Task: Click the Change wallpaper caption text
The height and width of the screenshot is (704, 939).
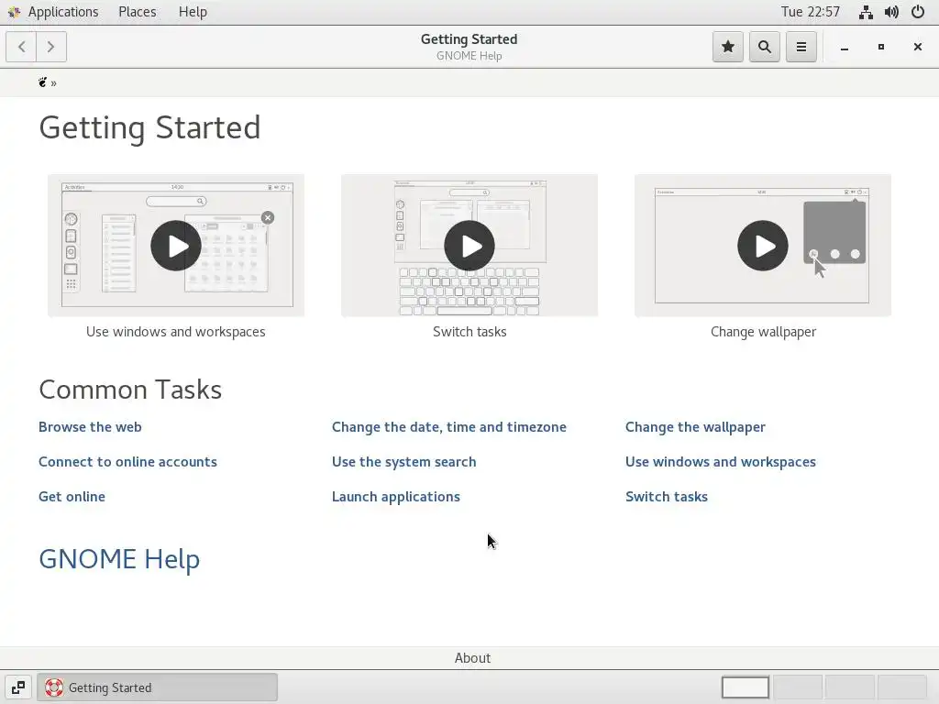Action: click(x=763, y=332)
